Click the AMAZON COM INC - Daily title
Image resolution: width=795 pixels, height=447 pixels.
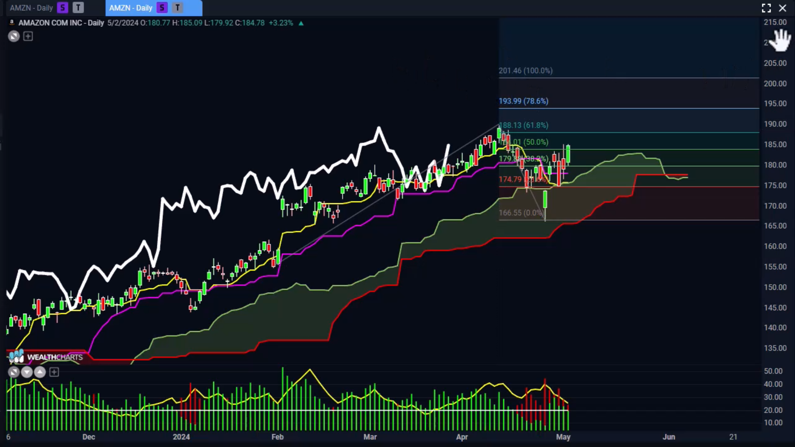61,23
